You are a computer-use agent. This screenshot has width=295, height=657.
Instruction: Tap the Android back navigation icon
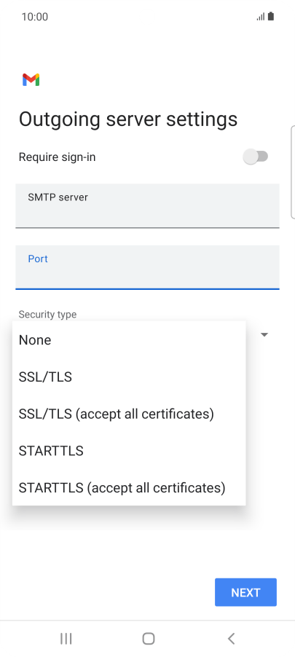[x=231, y=639]
